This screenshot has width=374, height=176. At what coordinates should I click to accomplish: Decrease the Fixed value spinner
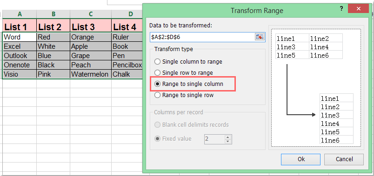228,141
